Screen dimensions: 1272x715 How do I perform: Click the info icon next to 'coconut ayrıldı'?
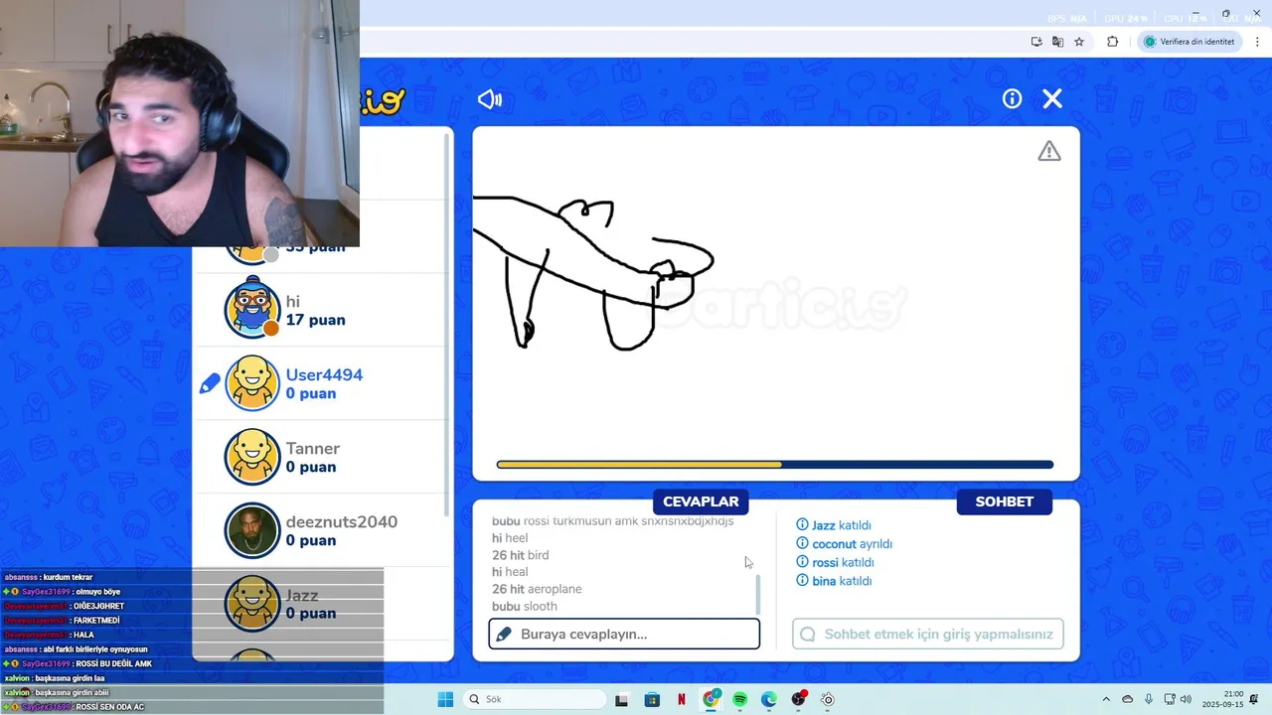point(802,544)
